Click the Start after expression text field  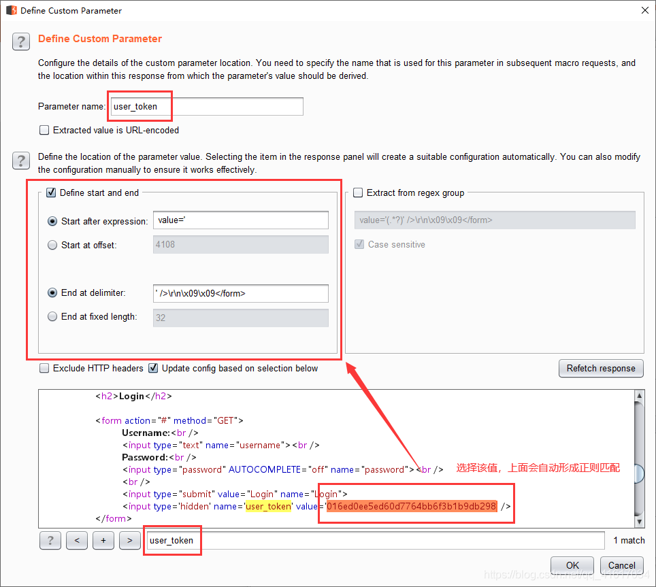tap(241, 220)
